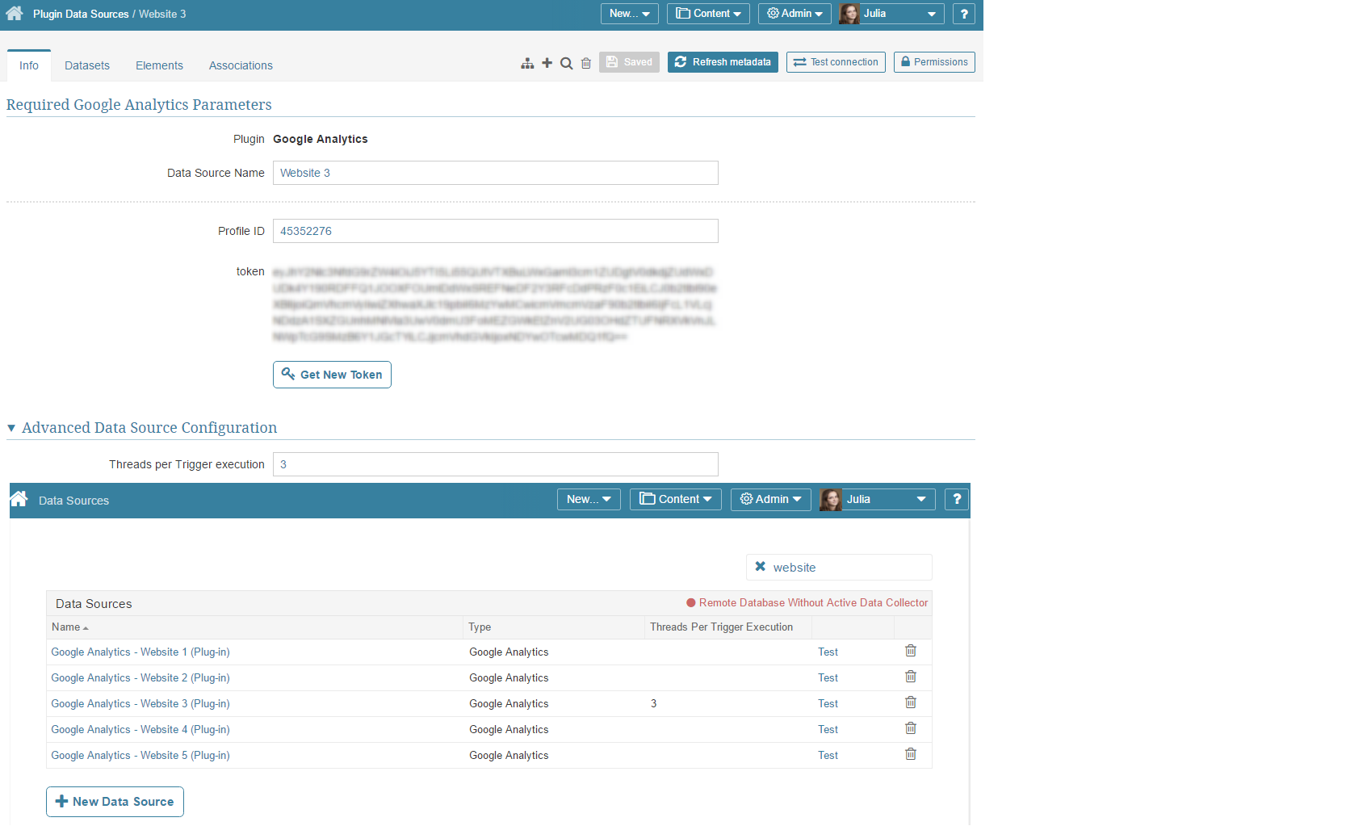This screenshot has width=1371, height=826.
Task: Click Test link for the Website 5 row
Action: pyautogui.click(x=828, y=756)
